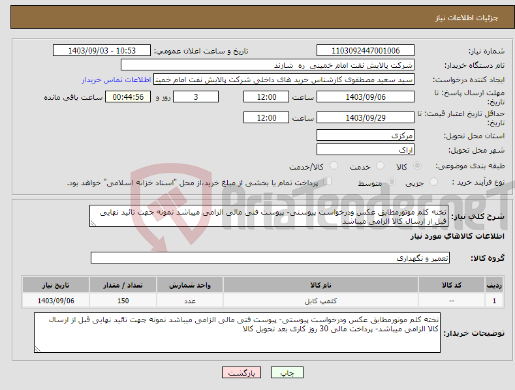Click the کد کالا column header
The height and width of the screenshot is (390, 515).
[452, 285]
